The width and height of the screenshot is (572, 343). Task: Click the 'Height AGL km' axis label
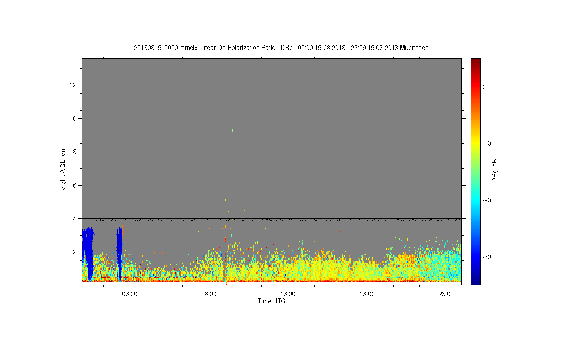tap(63, 171)
